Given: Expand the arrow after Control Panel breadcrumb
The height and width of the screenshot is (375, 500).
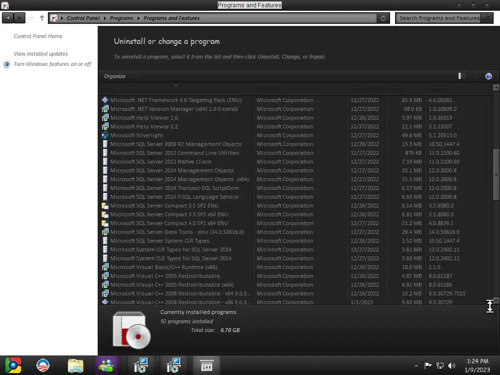Looking at the screenshot, I should tap(104, 18).
